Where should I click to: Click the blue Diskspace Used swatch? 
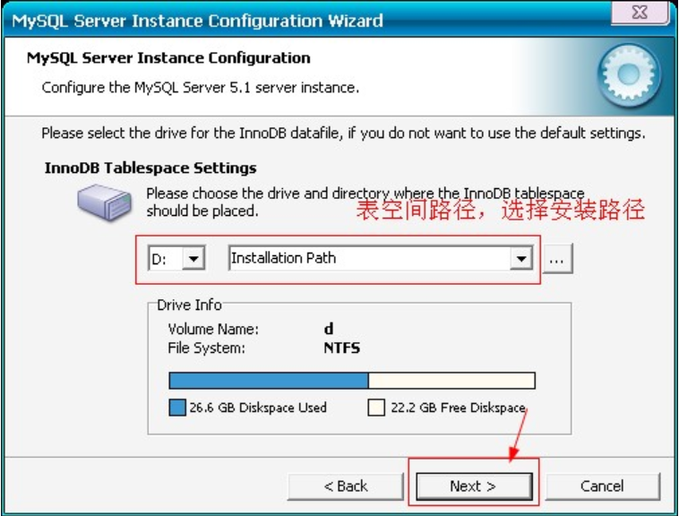coord(176,408)
